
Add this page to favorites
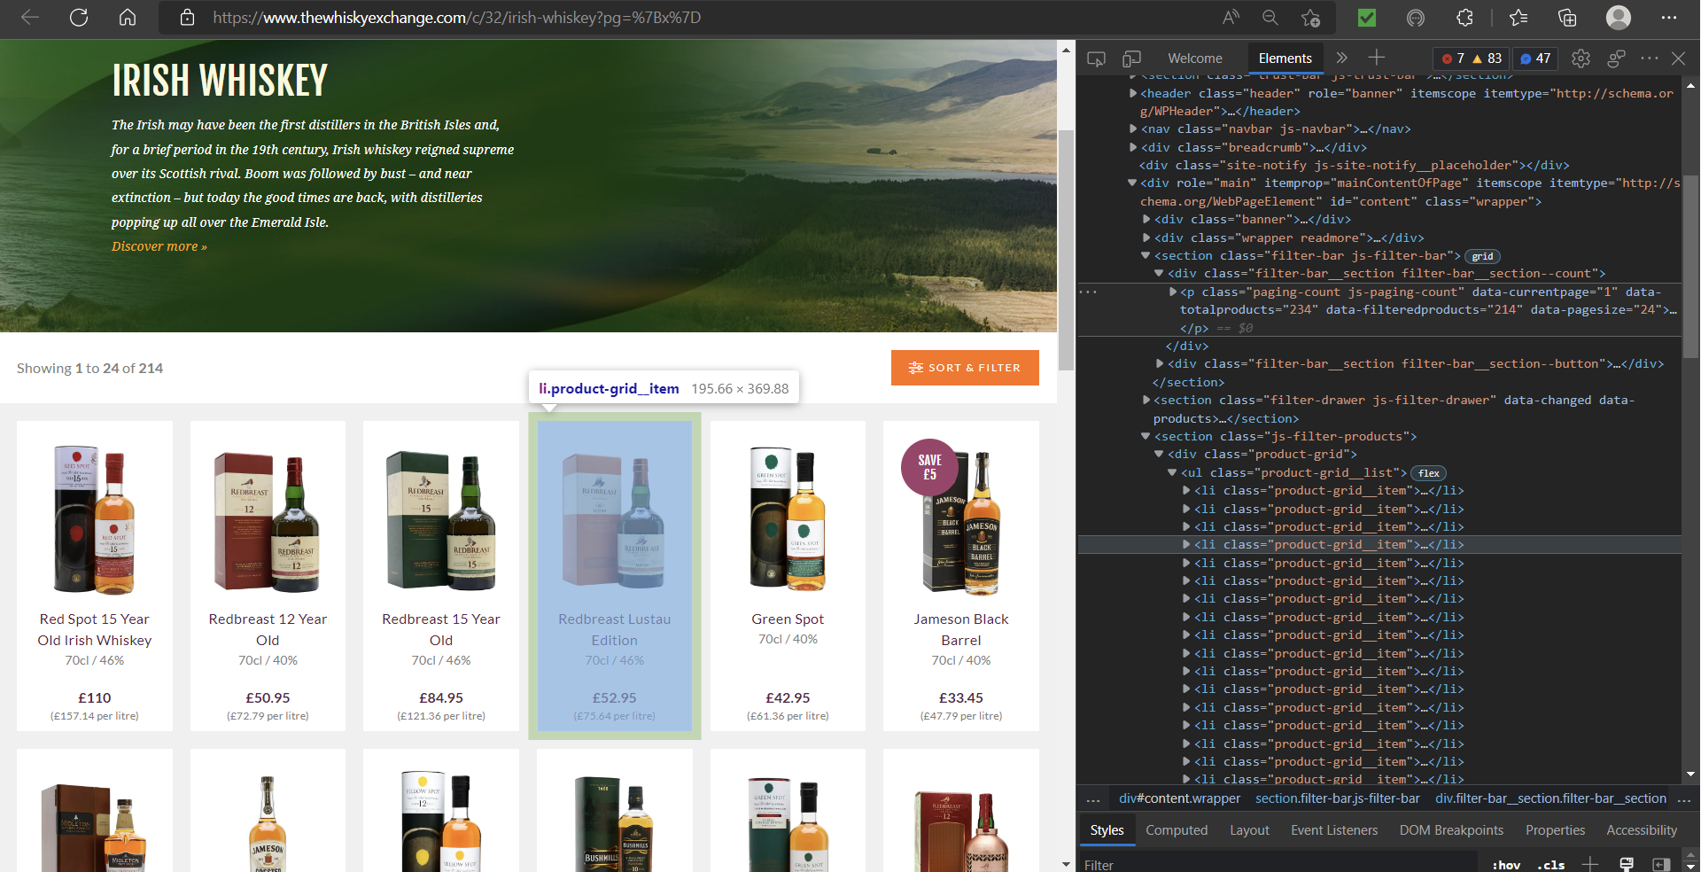coord(1311,18)
